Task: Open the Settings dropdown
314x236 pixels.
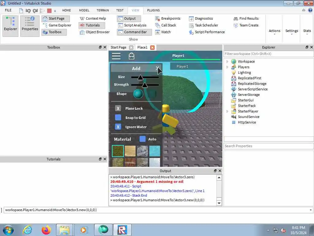Action: pos(292,32)
